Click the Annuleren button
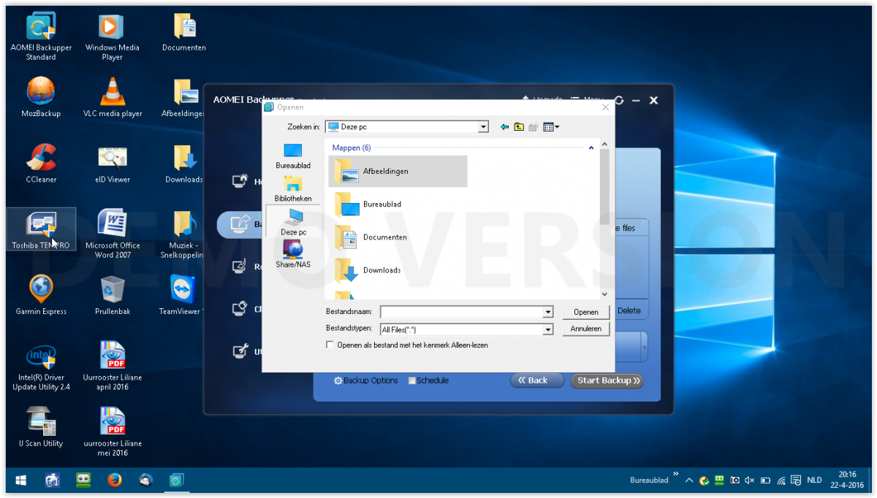The width and height of the screenshot is (877, 498). coord(586,329)
